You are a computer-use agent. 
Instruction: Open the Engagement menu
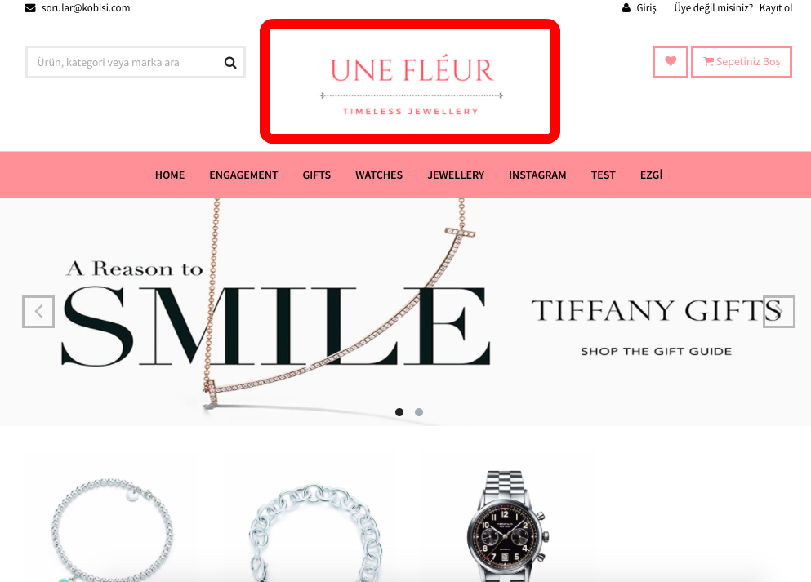(x=243, y=175)
